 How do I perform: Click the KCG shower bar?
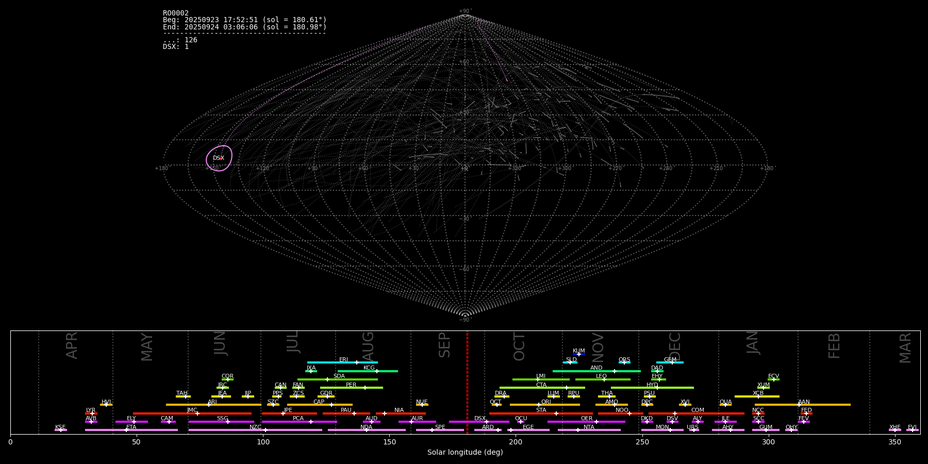(368, 371)
